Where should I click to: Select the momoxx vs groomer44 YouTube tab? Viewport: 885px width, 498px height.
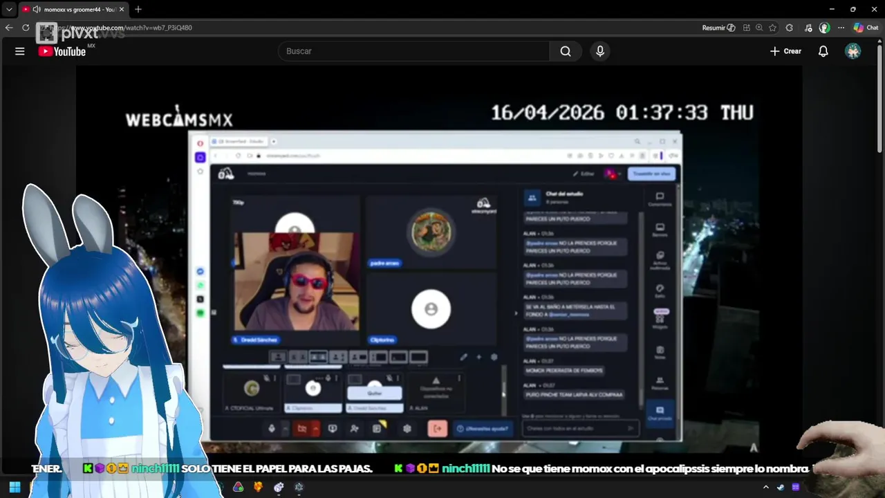(73, 10)
